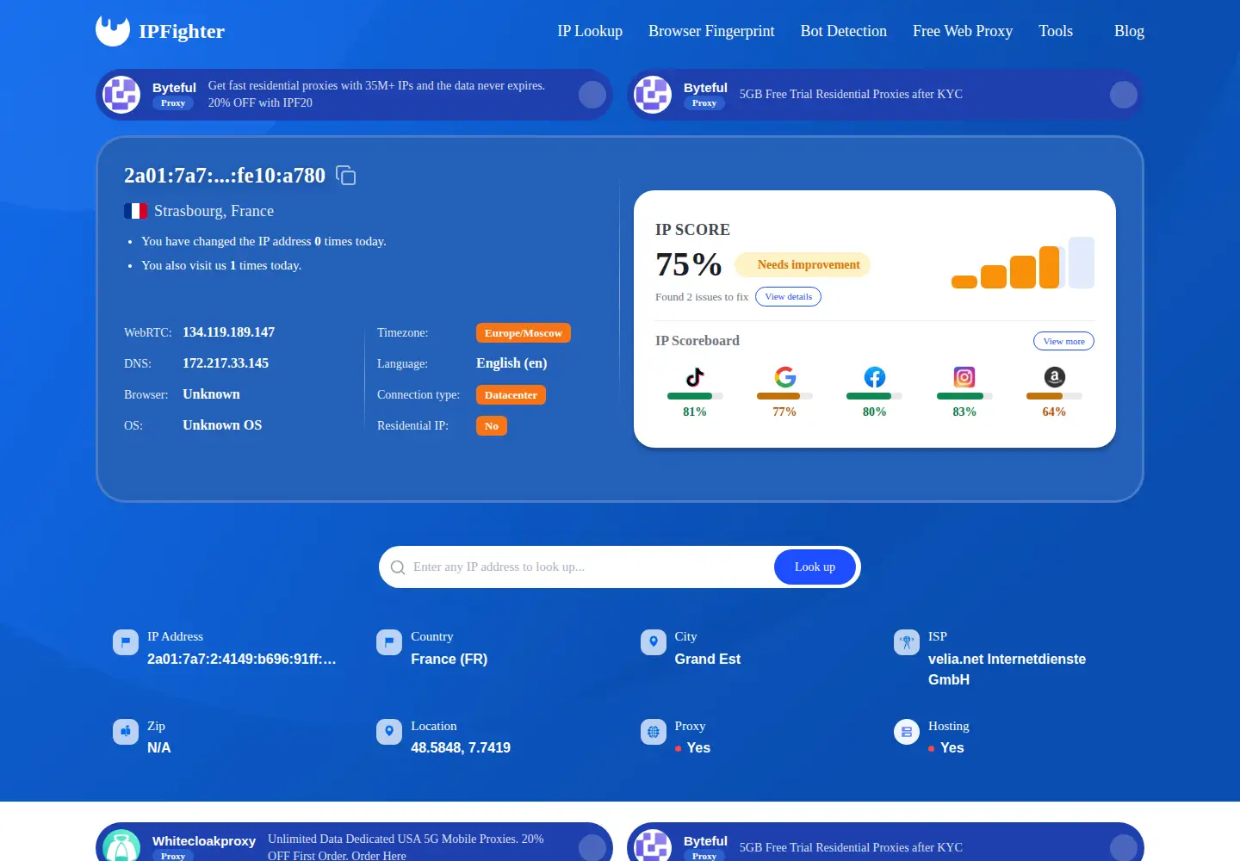The image size is (1240, 861).
Task: Click the search magnifier icon in lookup bar
Action: (398, 567)
